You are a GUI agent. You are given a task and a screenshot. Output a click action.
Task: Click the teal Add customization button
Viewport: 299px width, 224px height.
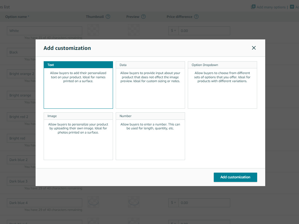[235, 177]
